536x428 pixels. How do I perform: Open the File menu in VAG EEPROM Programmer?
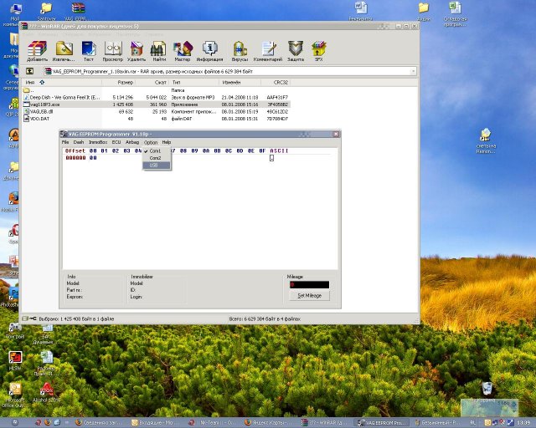click(65, 142)
